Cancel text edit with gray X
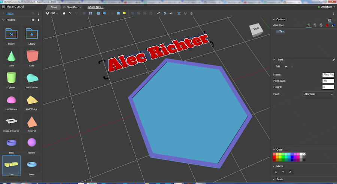 pos(292,66)
